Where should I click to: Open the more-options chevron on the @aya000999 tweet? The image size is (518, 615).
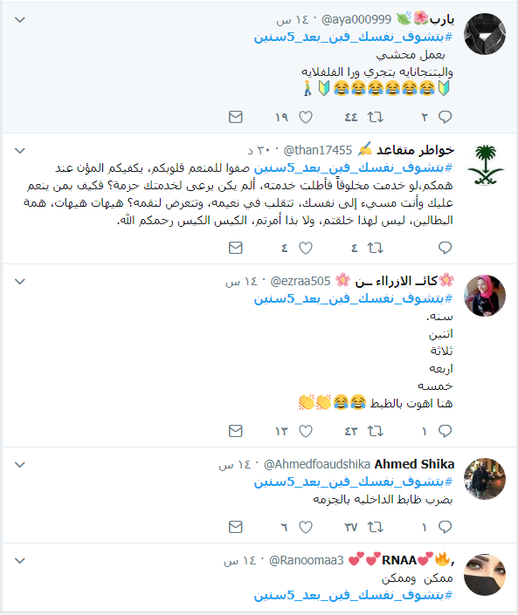pyautogui.click(x=19, y=19)
